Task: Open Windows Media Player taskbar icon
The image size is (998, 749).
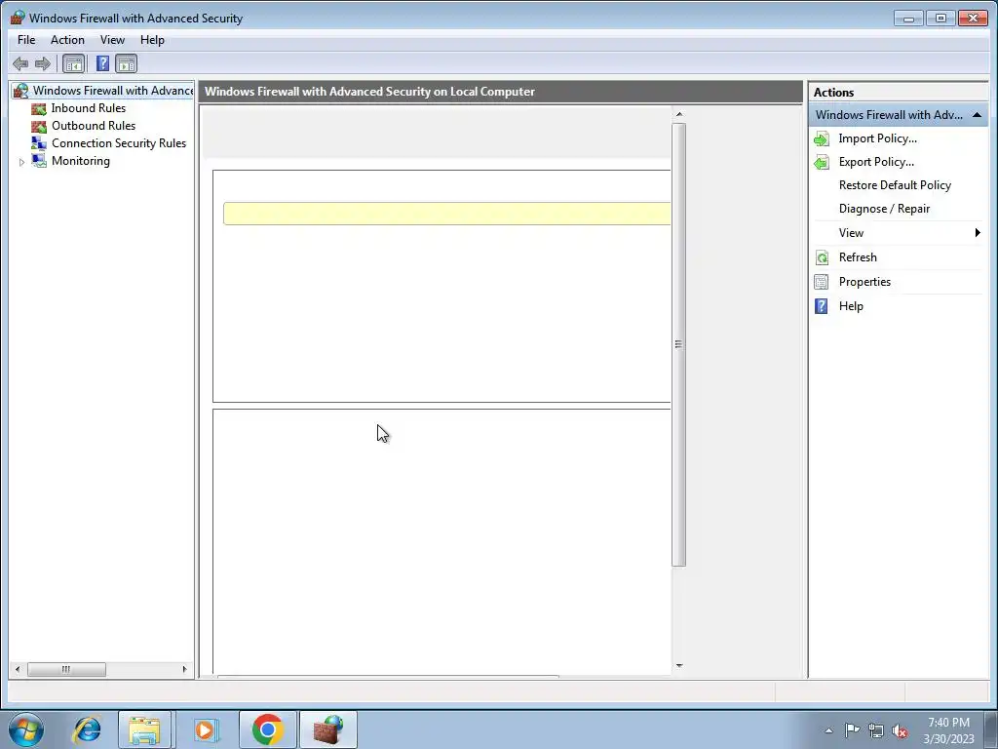Action: pos(205,729)
